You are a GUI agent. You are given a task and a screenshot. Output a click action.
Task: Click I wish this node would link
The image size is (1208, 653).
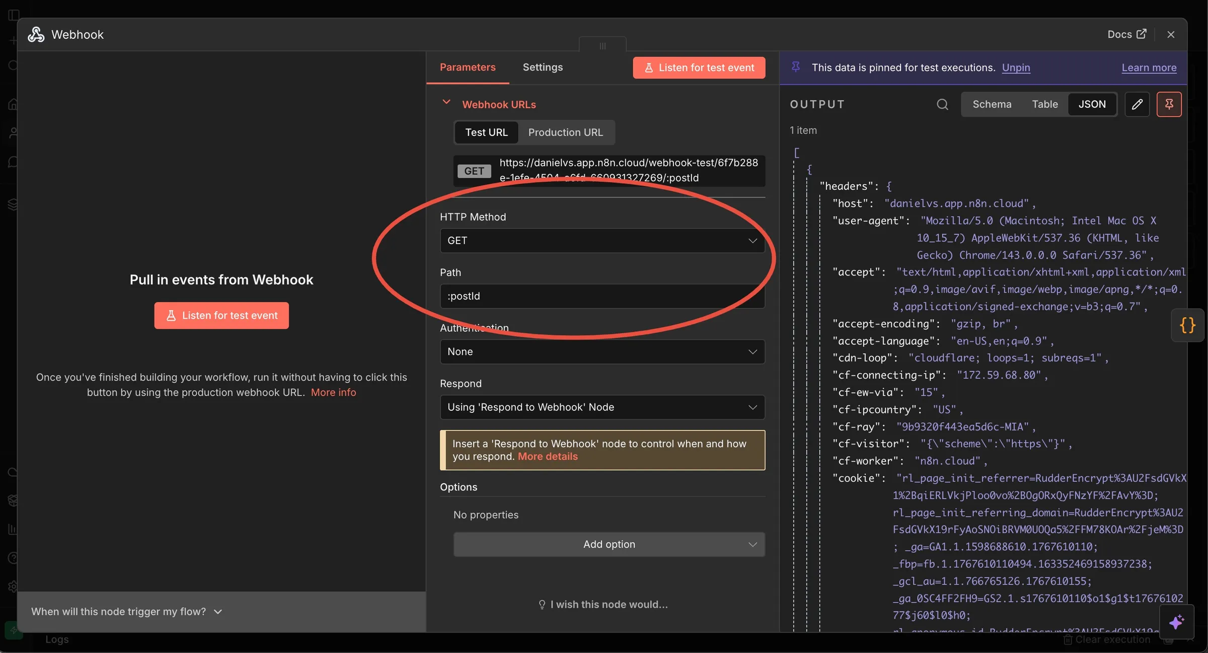(603, 604)
